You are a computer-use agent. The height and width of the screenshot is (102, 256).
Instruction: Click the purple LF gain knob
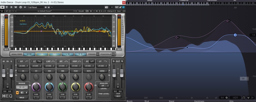click(x=36, y=87)
